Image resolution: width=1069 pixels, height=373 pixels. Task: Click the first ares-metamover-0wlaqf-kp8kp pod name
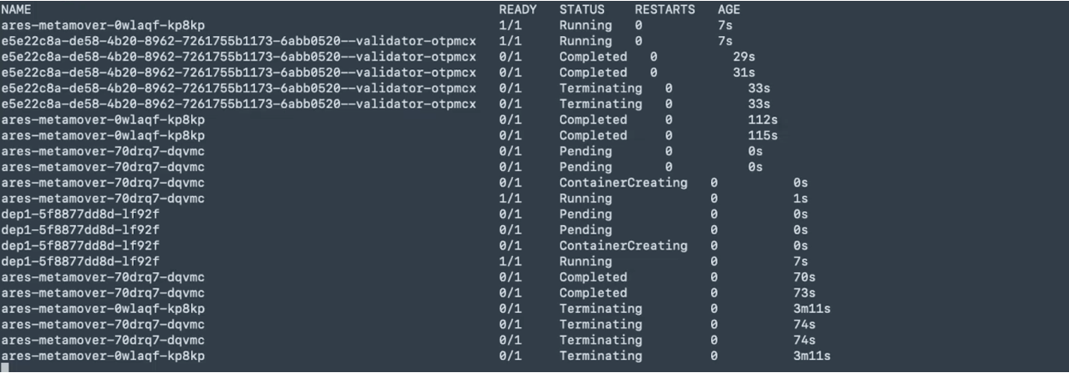(103, 25)
